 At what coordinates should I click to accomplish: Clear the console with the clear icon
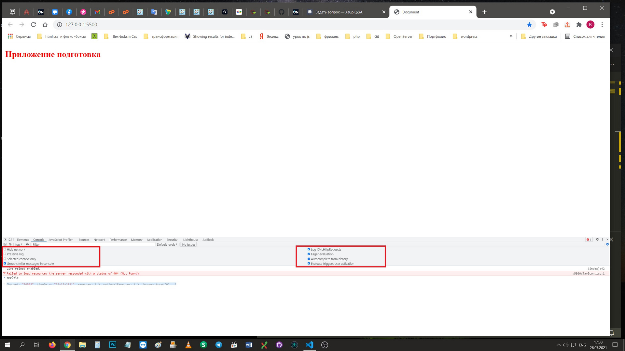coord(10,244)
